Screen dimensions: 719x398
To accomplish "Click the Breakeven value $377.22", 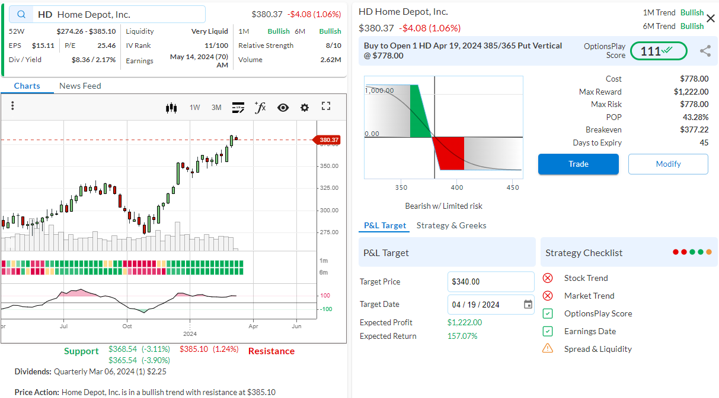I will 694,130.
